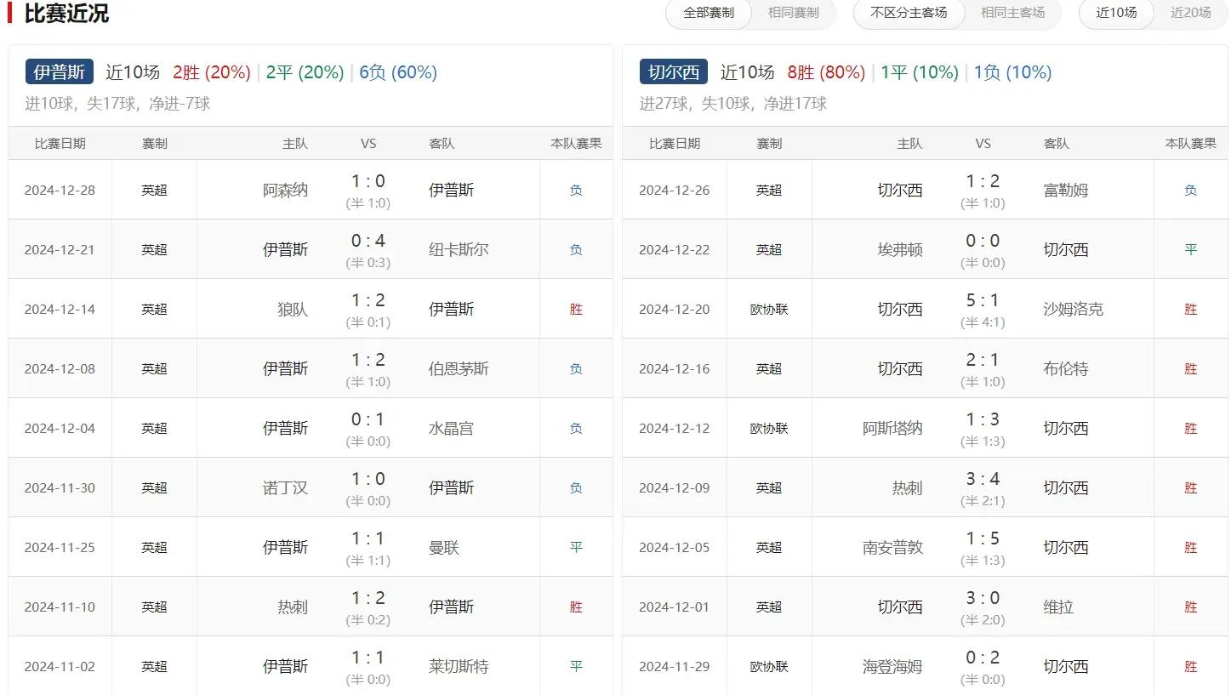Click the 平 result in 埃弗顿 row
The image size is (1231, 695).
1190,249
